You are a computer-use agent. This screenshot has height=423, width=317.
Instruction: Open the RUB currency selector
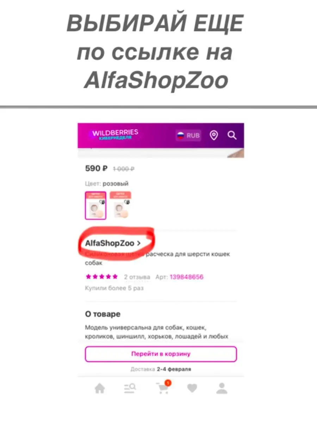(x=188, y=135)
